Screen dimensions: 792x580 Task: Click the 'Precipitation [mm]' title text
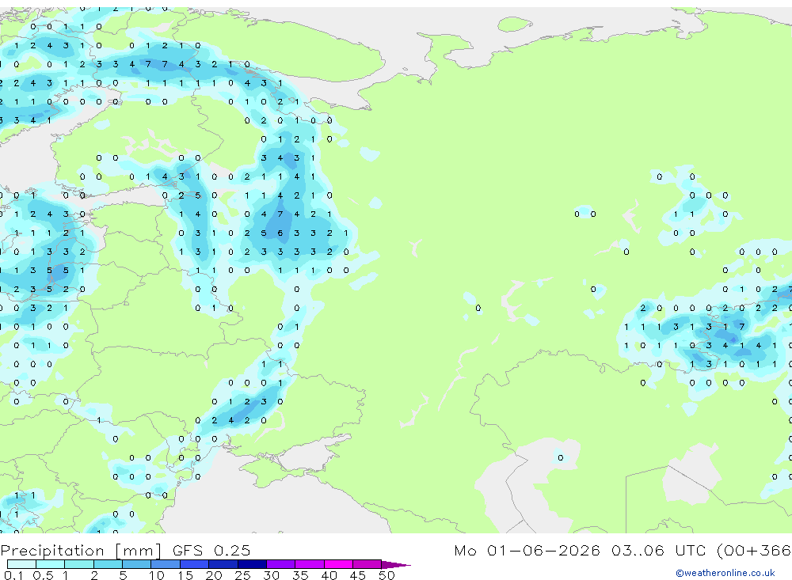click(x=82, y=550)
